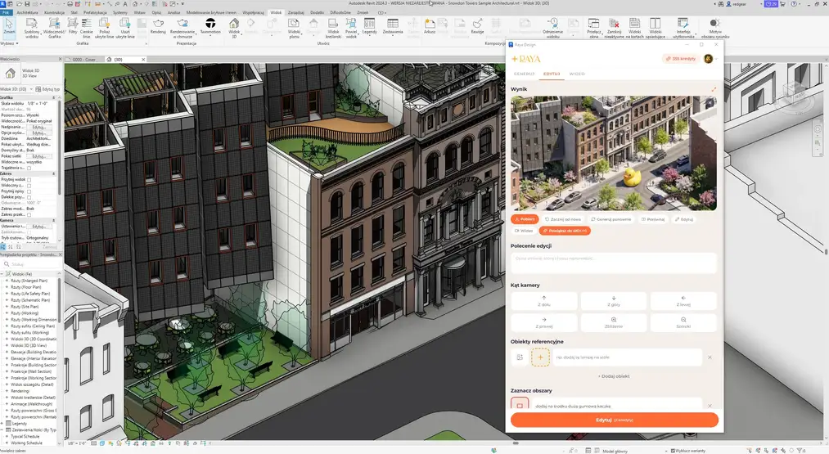829x454 pixels.
Task: Open Zestawienia schedules tool
Action: [x=393, y=26]
